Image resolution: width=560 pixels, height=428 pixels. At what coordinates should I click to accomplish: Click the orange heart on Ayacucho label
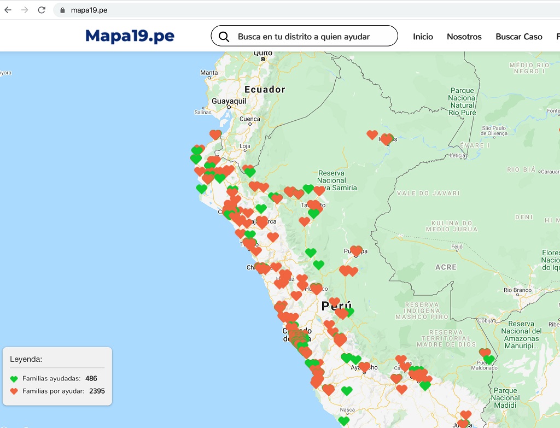[364, 367]
